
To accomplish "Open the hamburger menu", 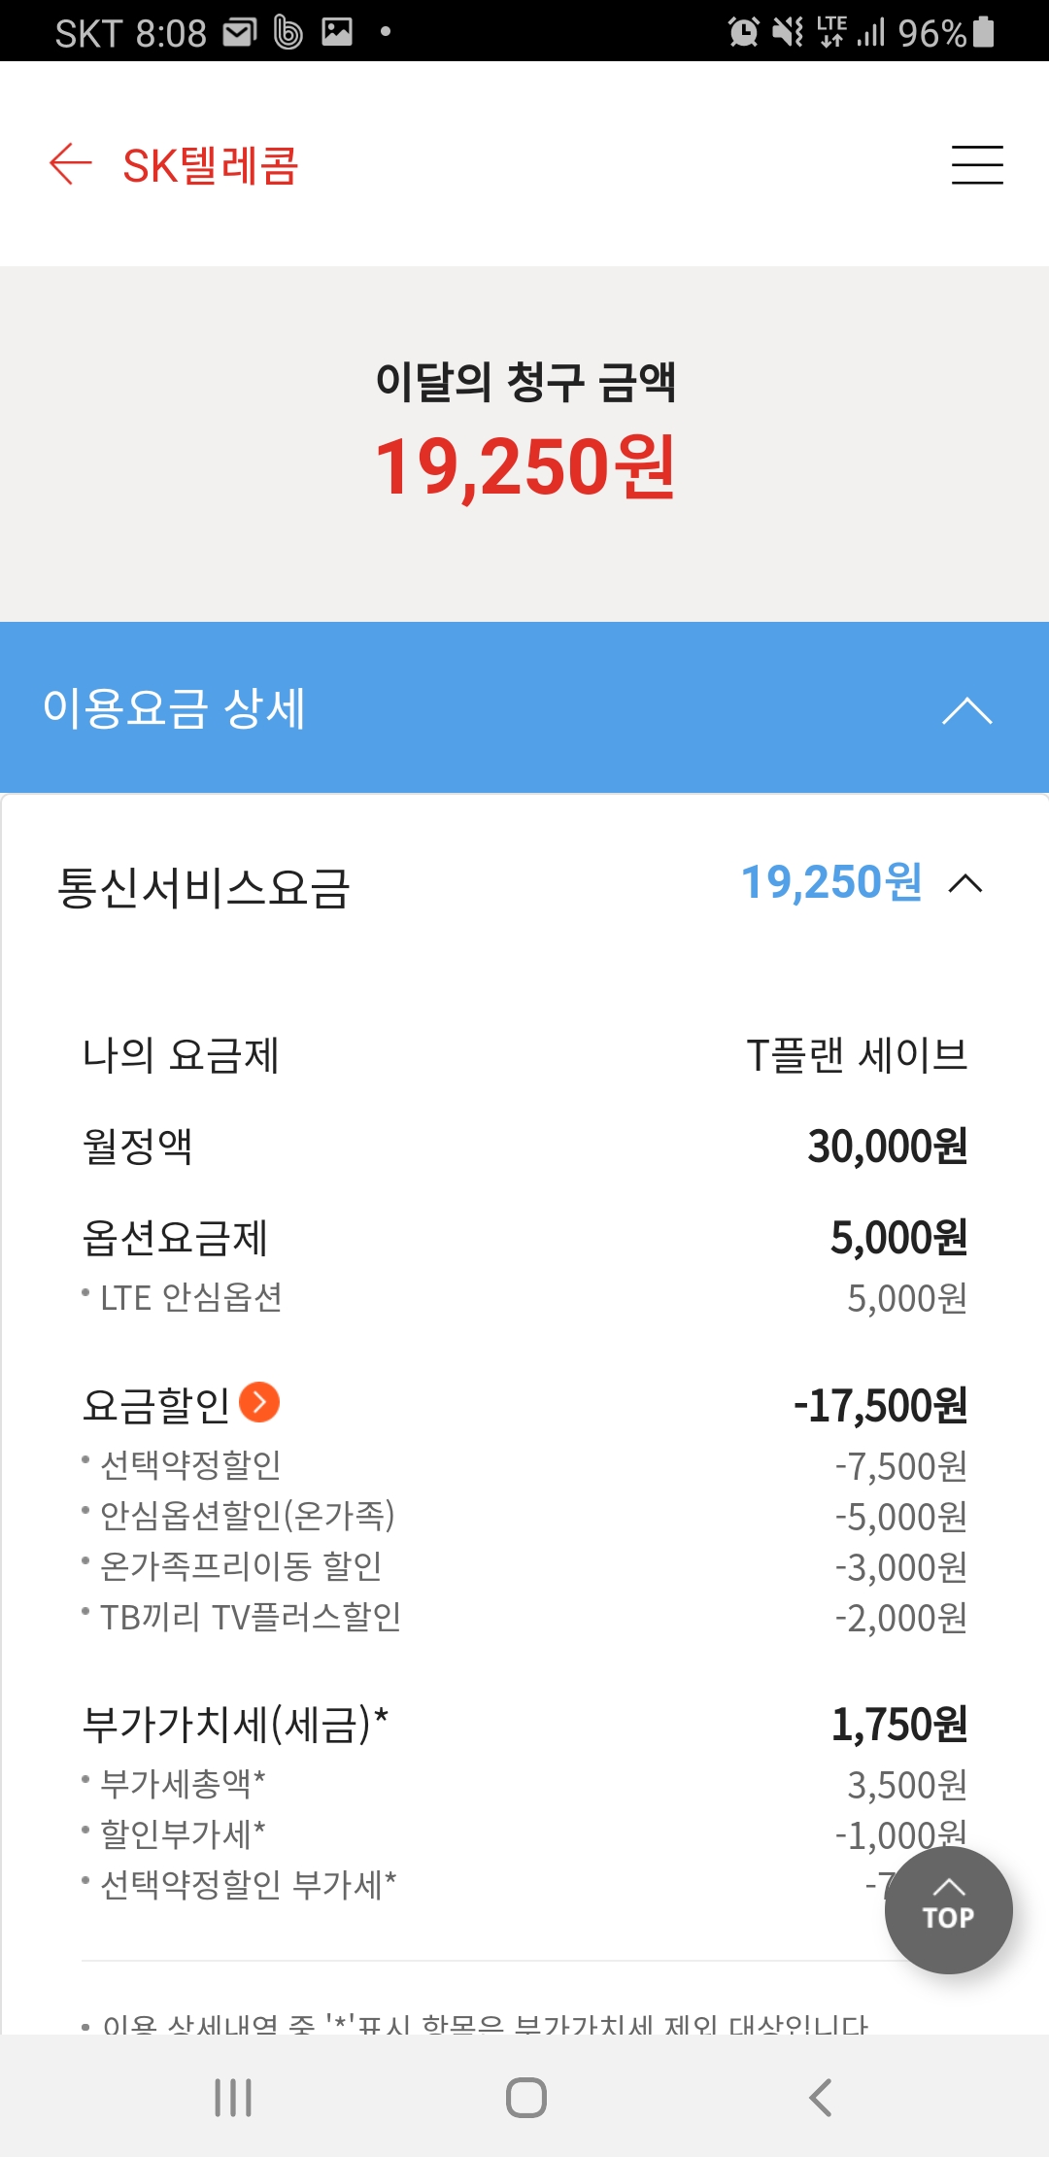I will click(x=977, y=164).
